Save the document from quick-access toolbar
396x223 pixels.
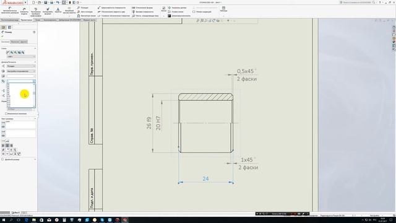pos(45,2)
